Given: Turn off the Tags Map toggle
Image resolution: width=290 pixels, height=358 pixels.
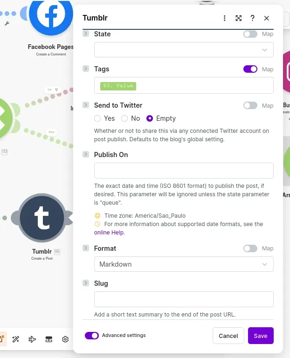Looking at the screenshot, I should [x=250, y=69].
